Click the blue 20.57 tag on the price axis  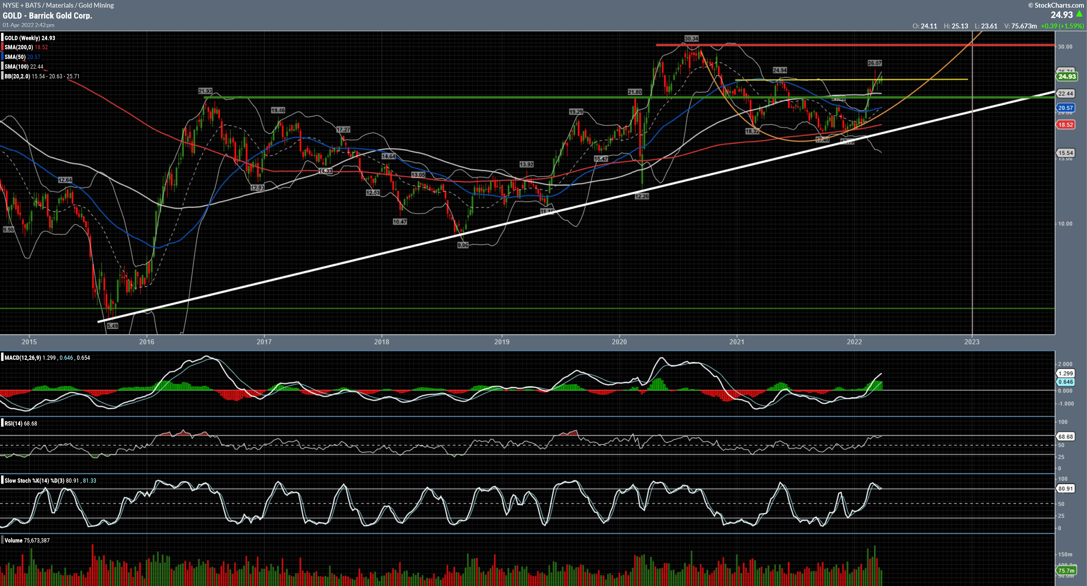point(1065,108)
